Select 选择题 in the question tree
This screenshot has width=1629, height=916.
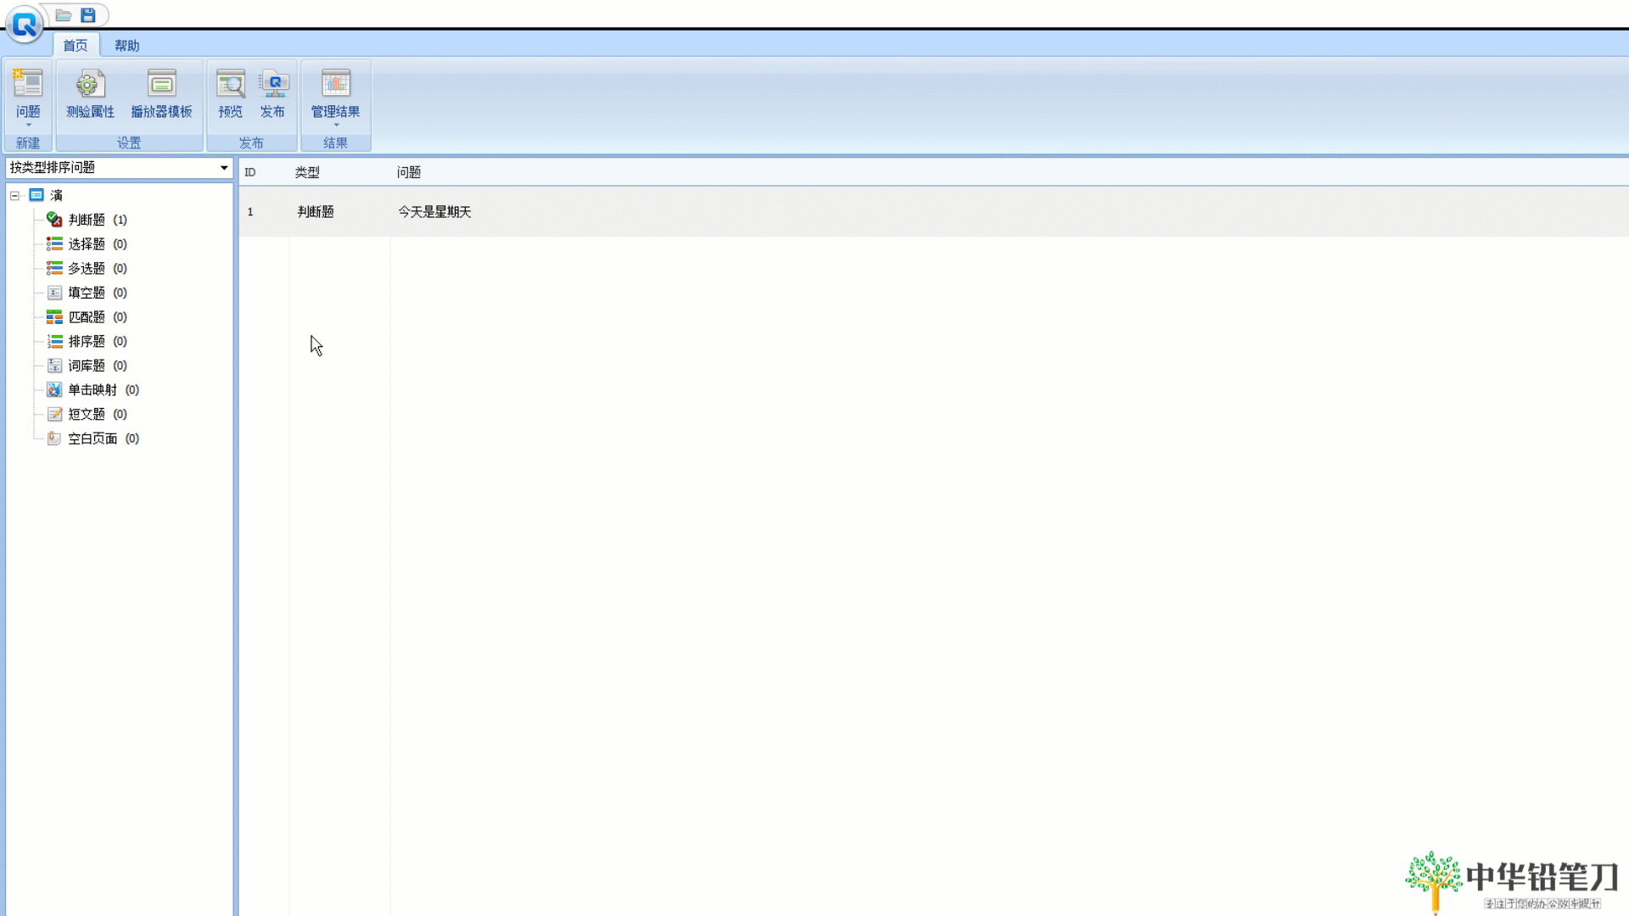coord(87,244)
